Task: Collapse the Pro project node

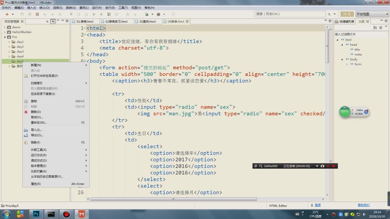Action: point(5,37)
